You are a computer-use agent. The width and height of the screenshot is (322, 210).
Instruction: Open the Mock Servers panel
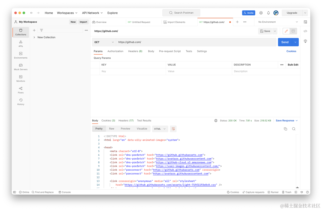click(21, 67)
